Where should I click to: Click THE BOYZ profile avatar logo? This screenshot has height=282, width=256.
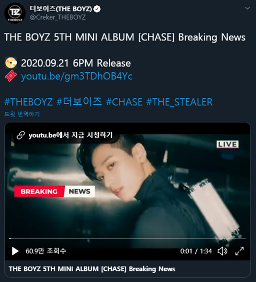pos(15,13)
